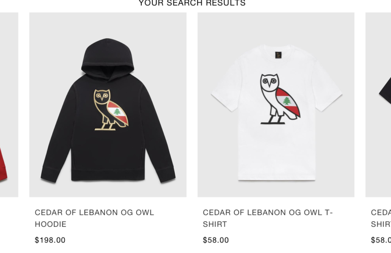The height and width of the screenshot is (253, 391).
Task: Click the Your Search Results heading
Action: click(192, 3)
